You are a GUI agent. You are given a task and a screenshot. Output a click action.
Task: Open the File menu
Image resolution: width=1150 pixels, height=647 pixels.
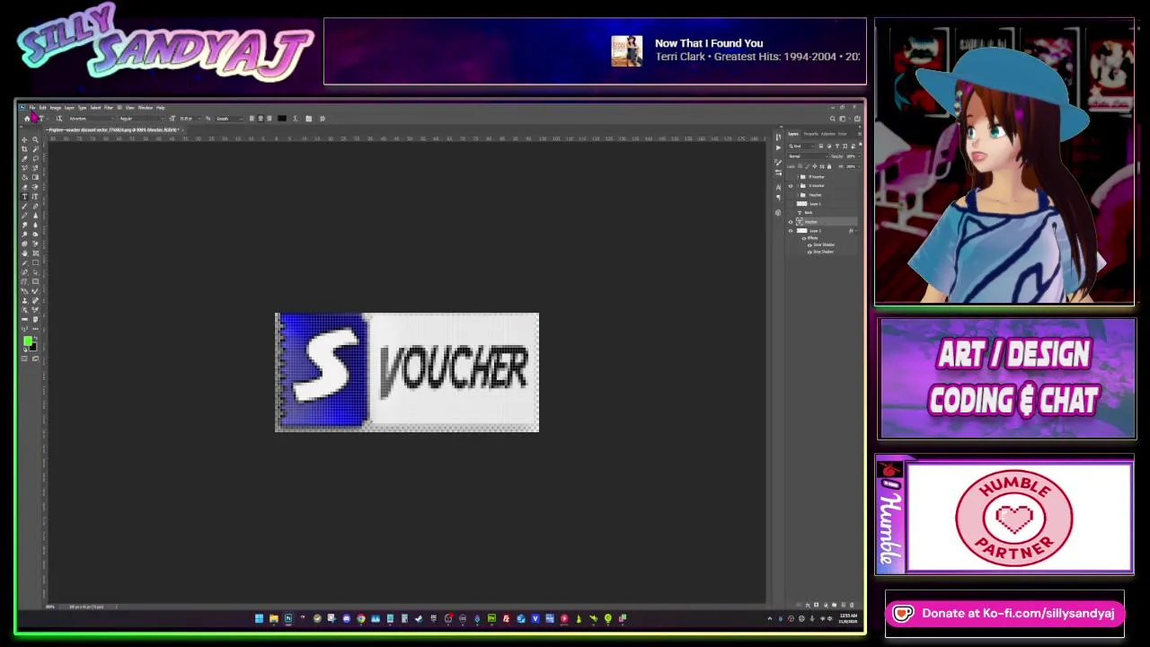[32, 108]
